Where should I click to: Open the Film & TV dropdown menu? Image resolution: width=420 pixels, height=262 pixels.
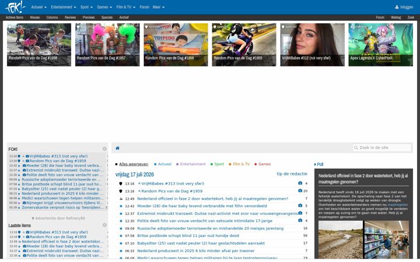[125, 7]
